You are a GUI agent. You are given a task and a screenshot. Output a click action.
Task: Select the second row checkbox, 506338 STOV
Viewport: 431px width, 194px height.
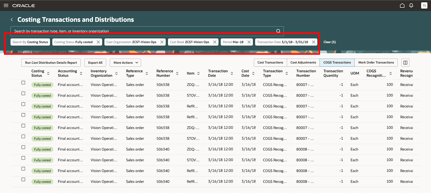23,93
